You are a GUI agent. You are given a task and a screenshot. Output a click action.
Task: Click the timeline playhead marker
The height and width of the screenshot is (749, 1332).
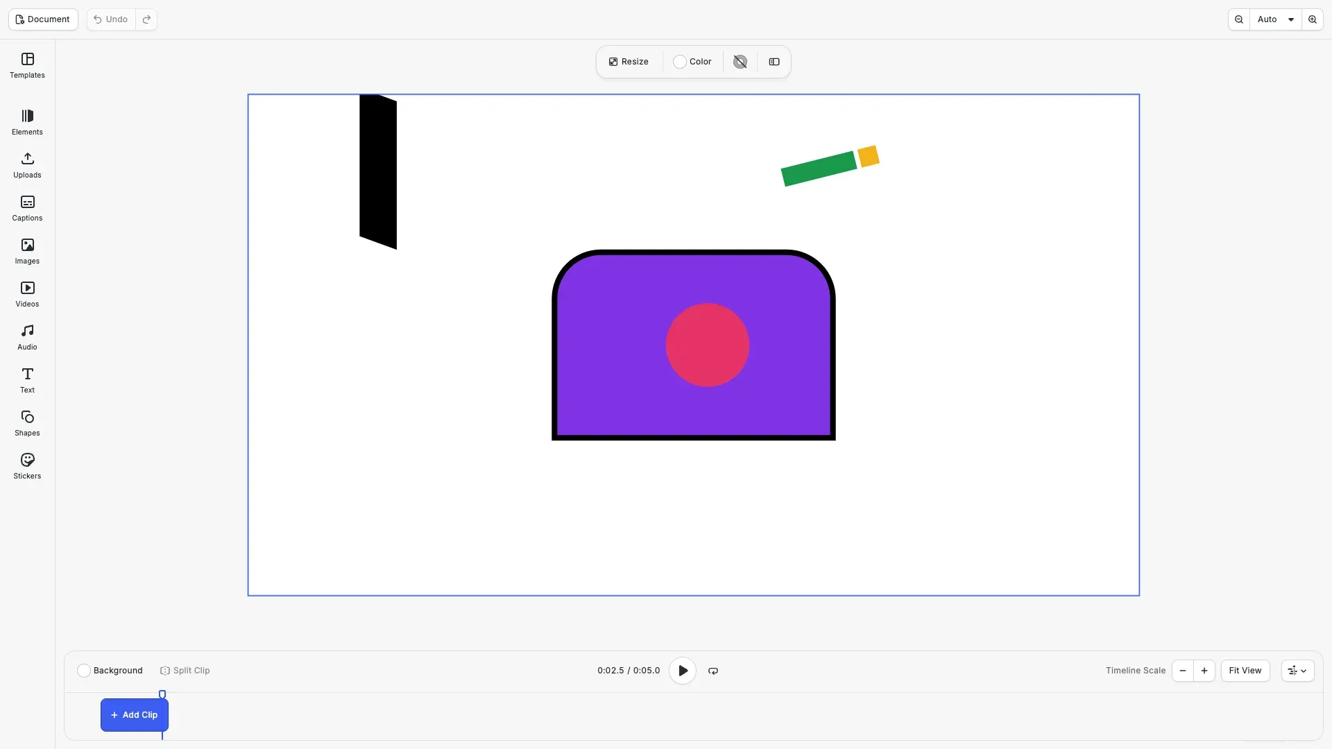[x=162, y=694]
